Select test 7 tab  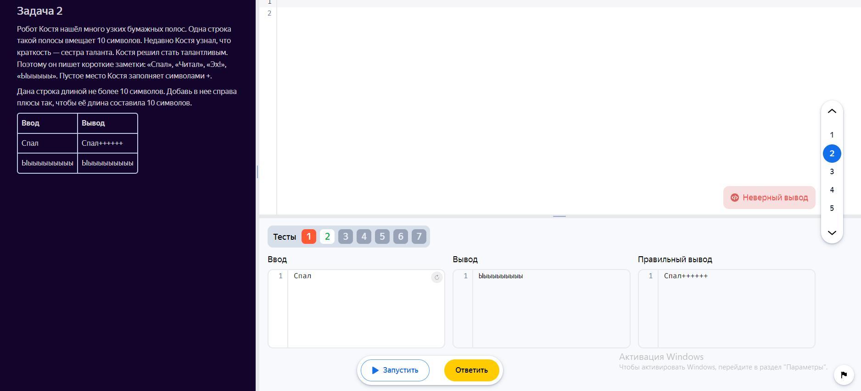419,237
